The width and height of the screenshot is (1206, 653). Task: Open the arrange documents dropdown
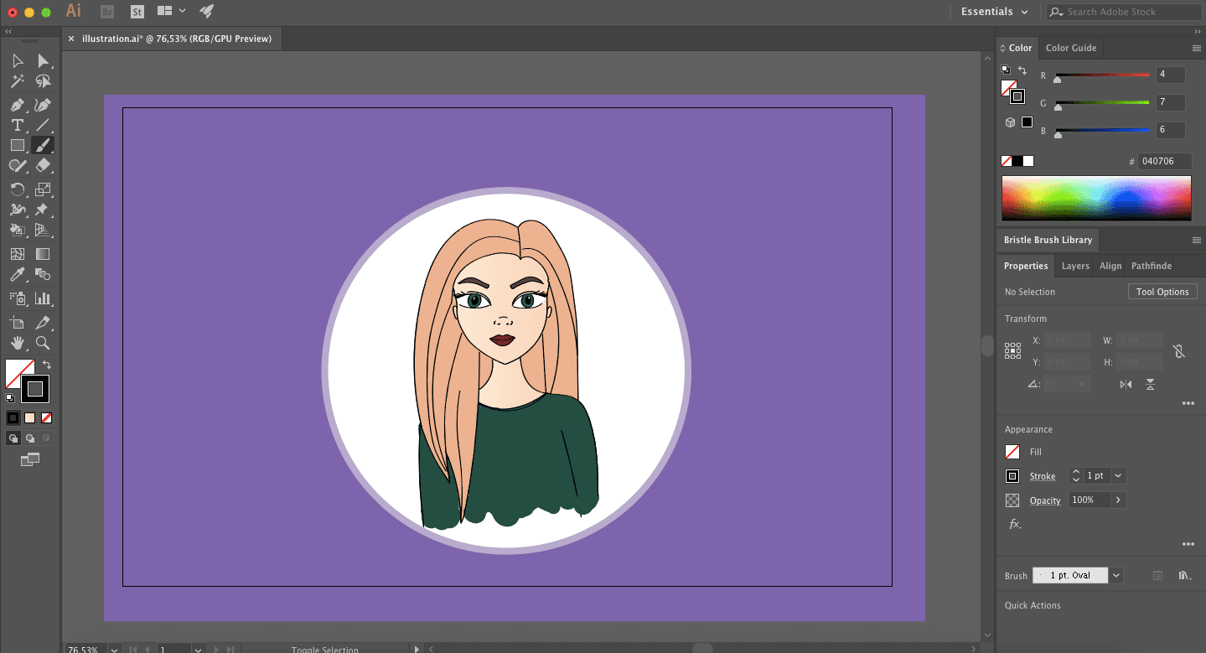pyautogui.click(x=170, y=11)
